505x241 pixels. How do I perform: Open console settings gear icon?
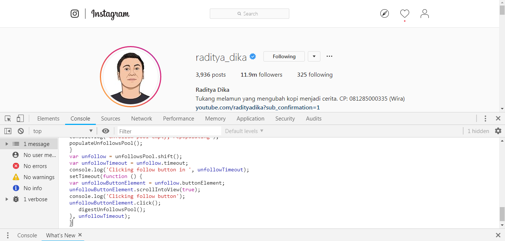498,131
